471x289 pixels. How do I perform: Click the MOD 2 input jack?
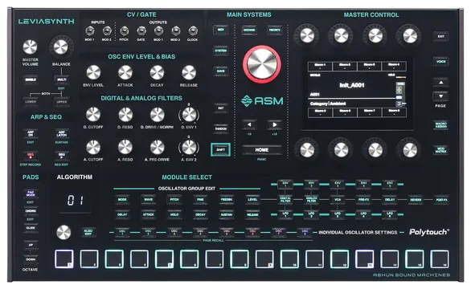point(107,31)
